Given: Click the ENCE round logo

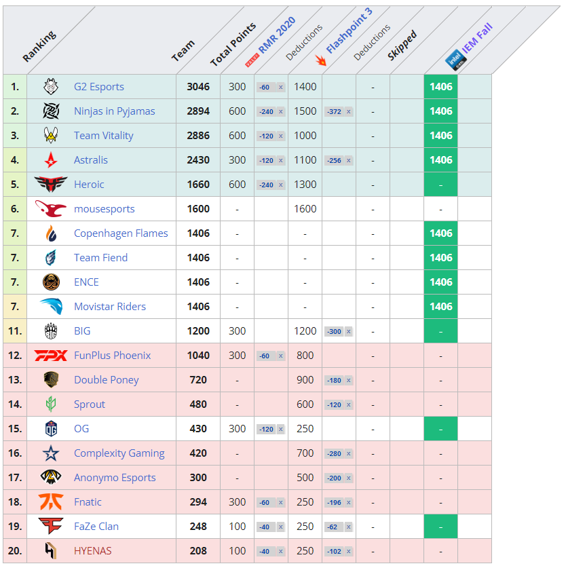Looking at the screenshot, I should (x=51, y=282).
